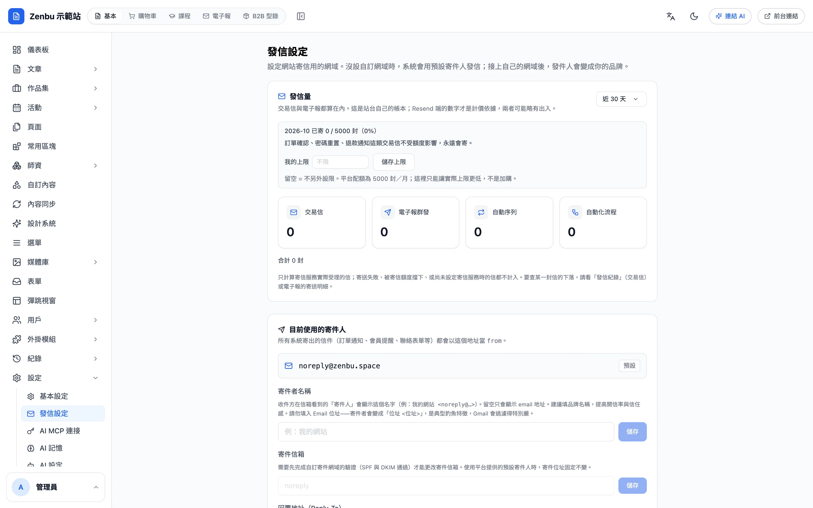Open 設計系統 sparkle sidebar item
The image size is (813, 508).
(56, 224)
